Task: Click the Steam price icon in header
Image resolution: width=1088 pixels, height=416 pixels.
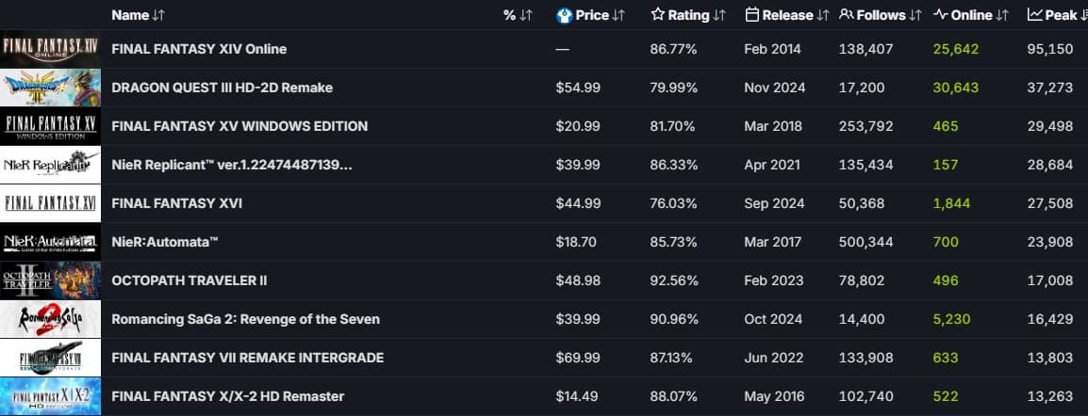Action: [564, 15]
